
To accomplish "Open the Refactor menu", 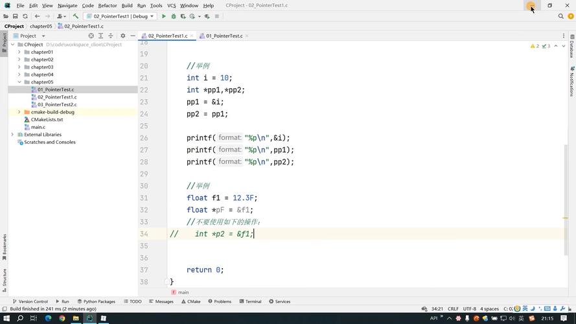I will click(x=108, y=6).
